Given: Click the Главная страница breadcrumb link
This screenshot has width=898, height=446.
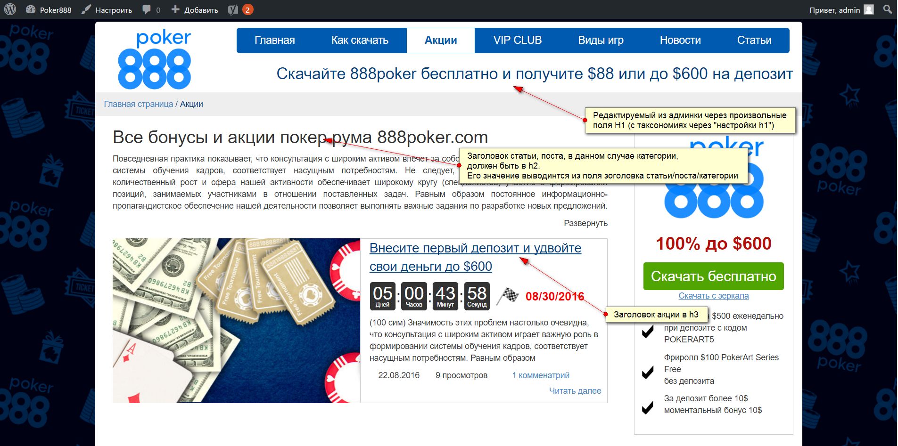Looking at the screenshot, I should pyautogui.click(x=139, y=104).
